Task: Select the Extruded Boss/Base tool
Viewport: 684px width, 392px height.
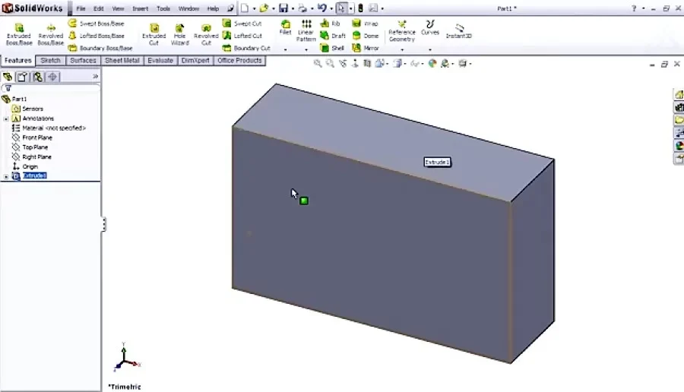Action: (x=19, y=34)
